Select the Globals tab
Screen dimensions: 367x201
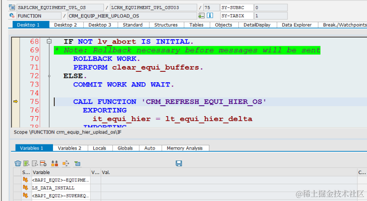pos(125,148)
